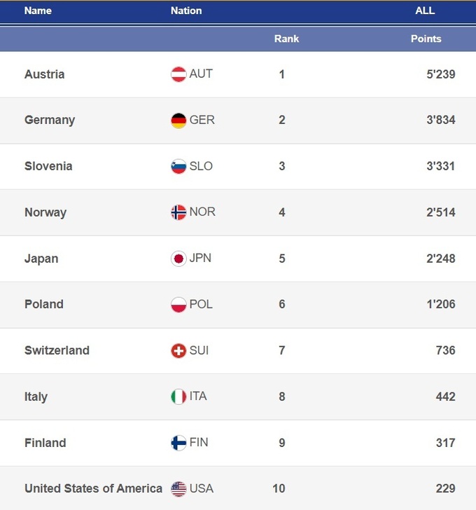This screenshot has width=476, height=510.
Task: Click Austria's 5'239 points value
Action: pos(440,74)
